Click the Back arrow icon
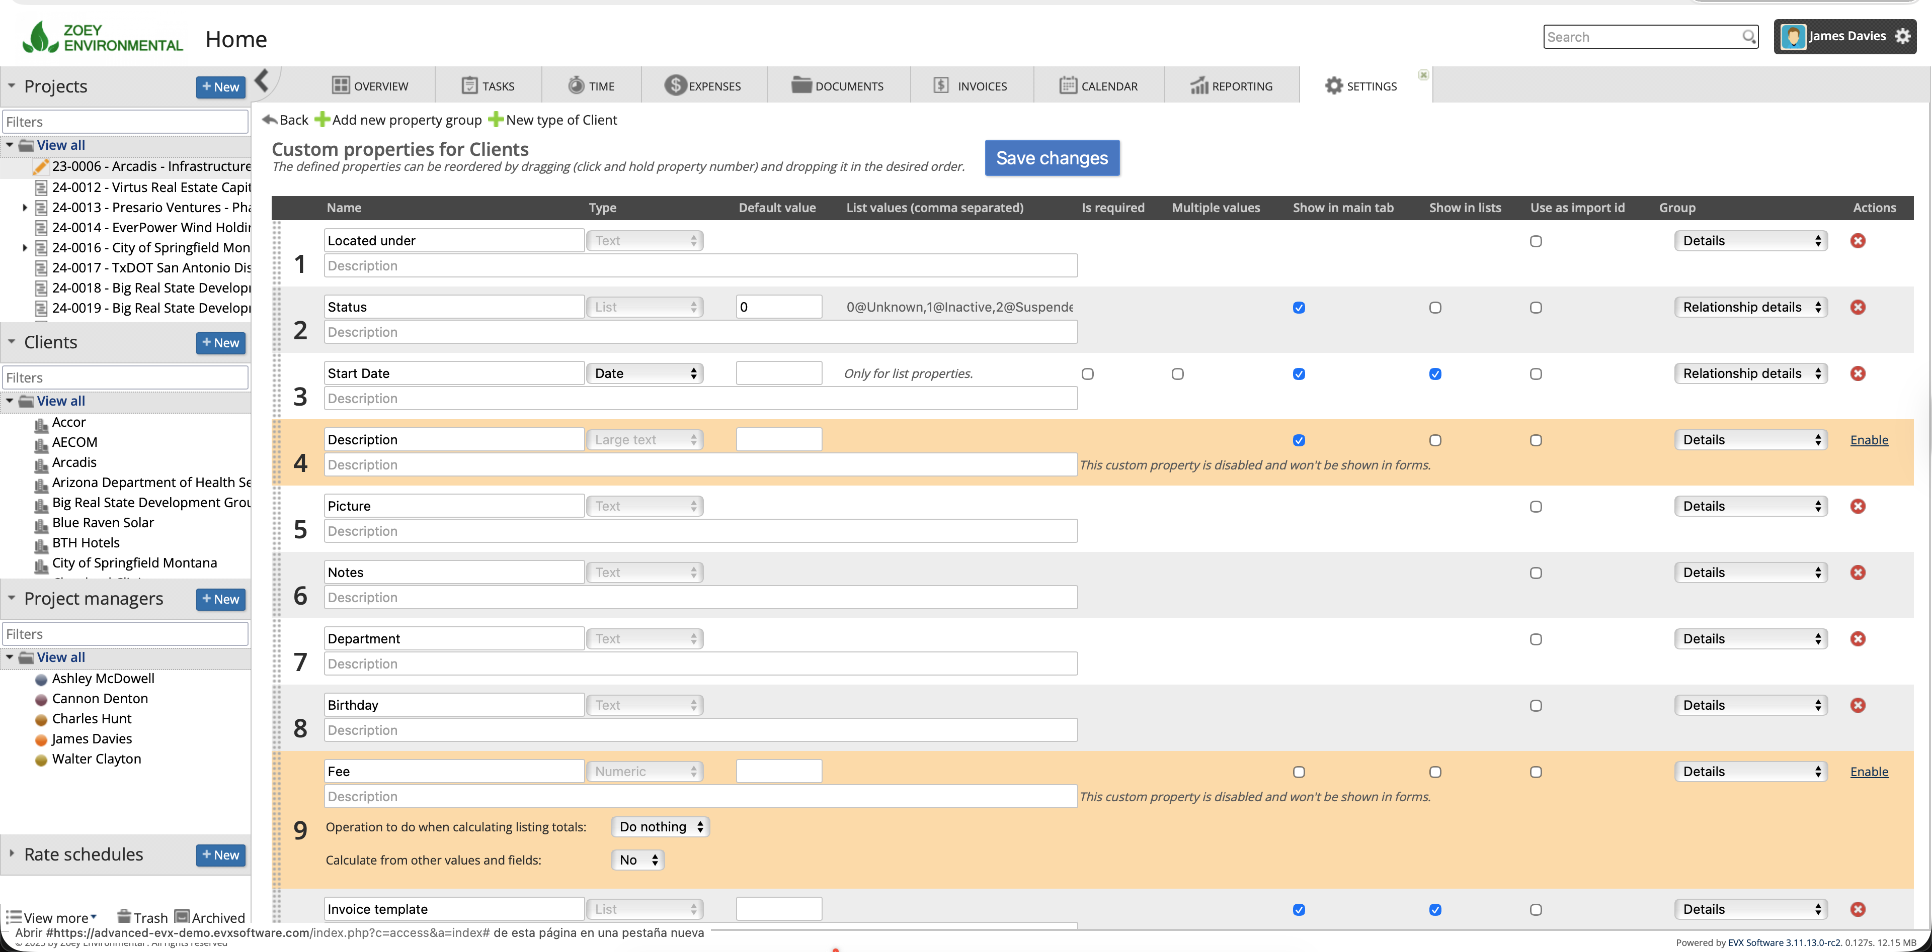Screen dimensions: 1932x952 pos(270,120)
